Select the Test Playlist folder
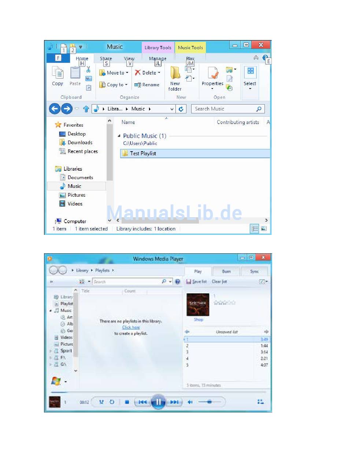This screenshot has width=348, height=465. coord(195,153)
